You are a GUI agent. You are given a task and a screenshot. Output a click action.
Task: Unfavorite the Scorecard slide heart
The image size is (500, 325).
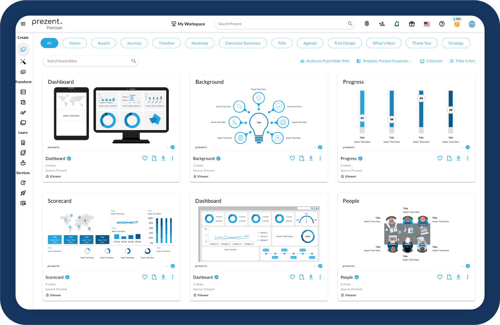coord(145,277)
